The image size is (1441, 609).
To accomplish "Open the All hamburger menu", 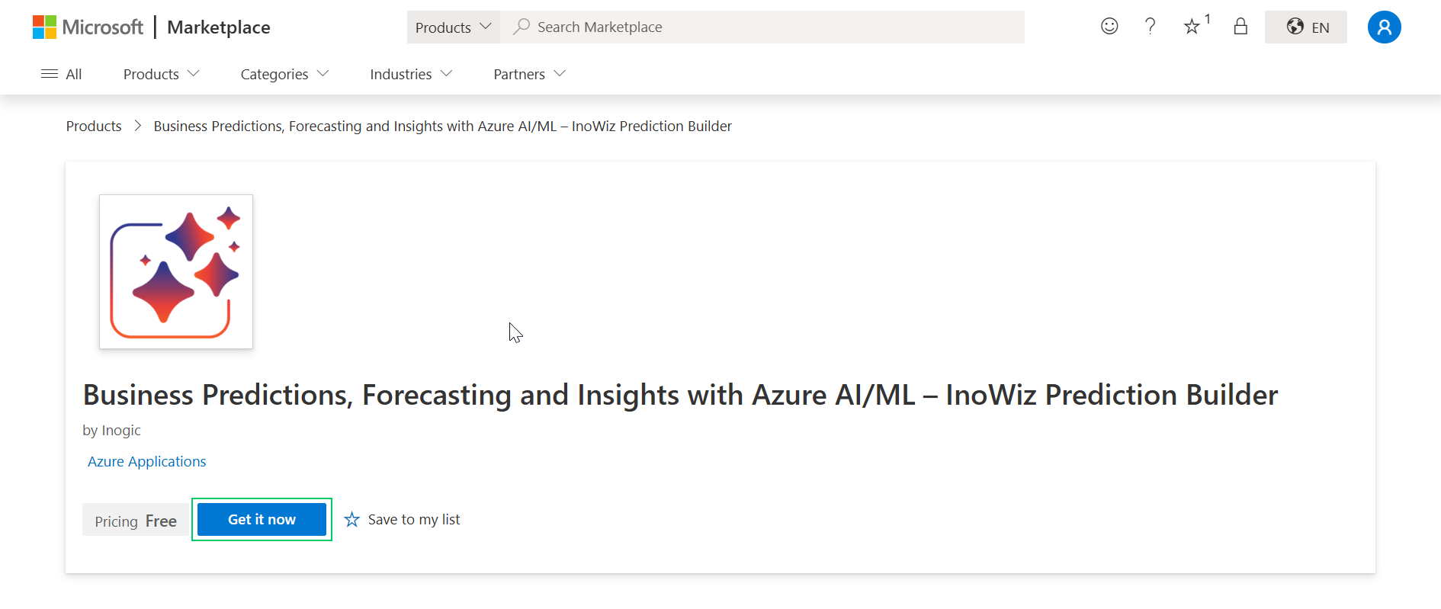I will 61,74.
